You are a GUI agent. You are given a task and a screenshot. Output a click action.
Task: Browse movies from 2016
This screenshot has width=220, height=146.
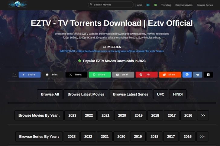tap(188, 115)
